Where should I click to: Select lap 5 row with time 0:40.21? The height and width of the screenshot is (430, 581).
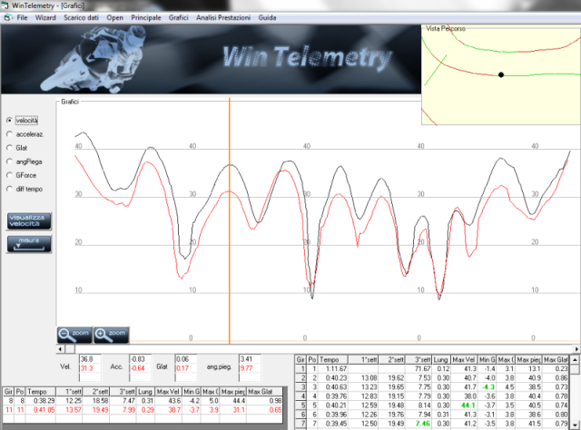[x=432, y=406]
